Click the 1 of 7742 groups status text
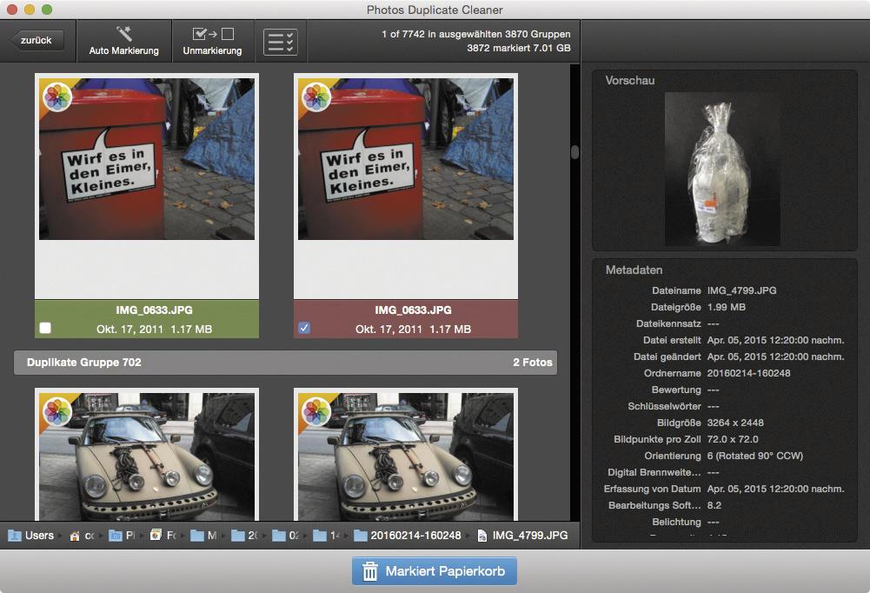 (475, 34)
